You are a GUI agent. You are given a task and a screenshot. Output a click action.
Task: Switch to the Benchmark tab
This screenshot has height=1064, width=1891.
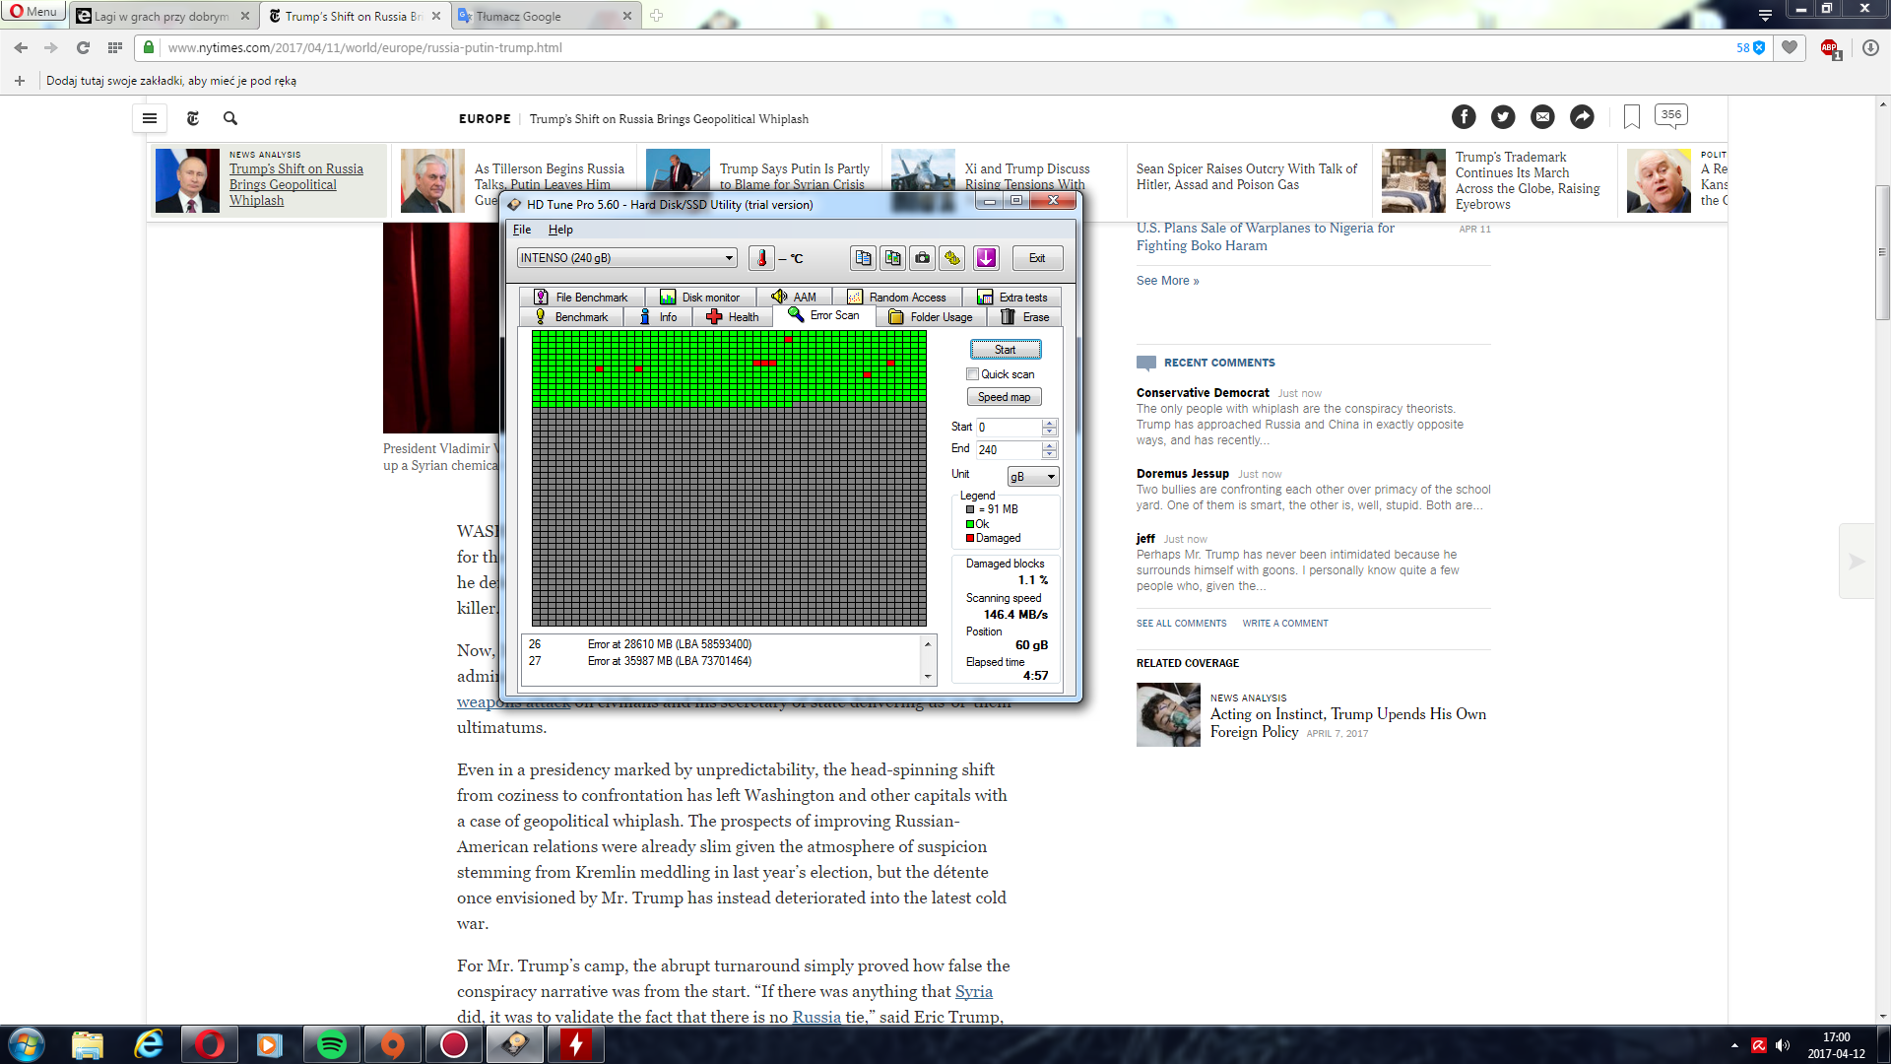571,317
